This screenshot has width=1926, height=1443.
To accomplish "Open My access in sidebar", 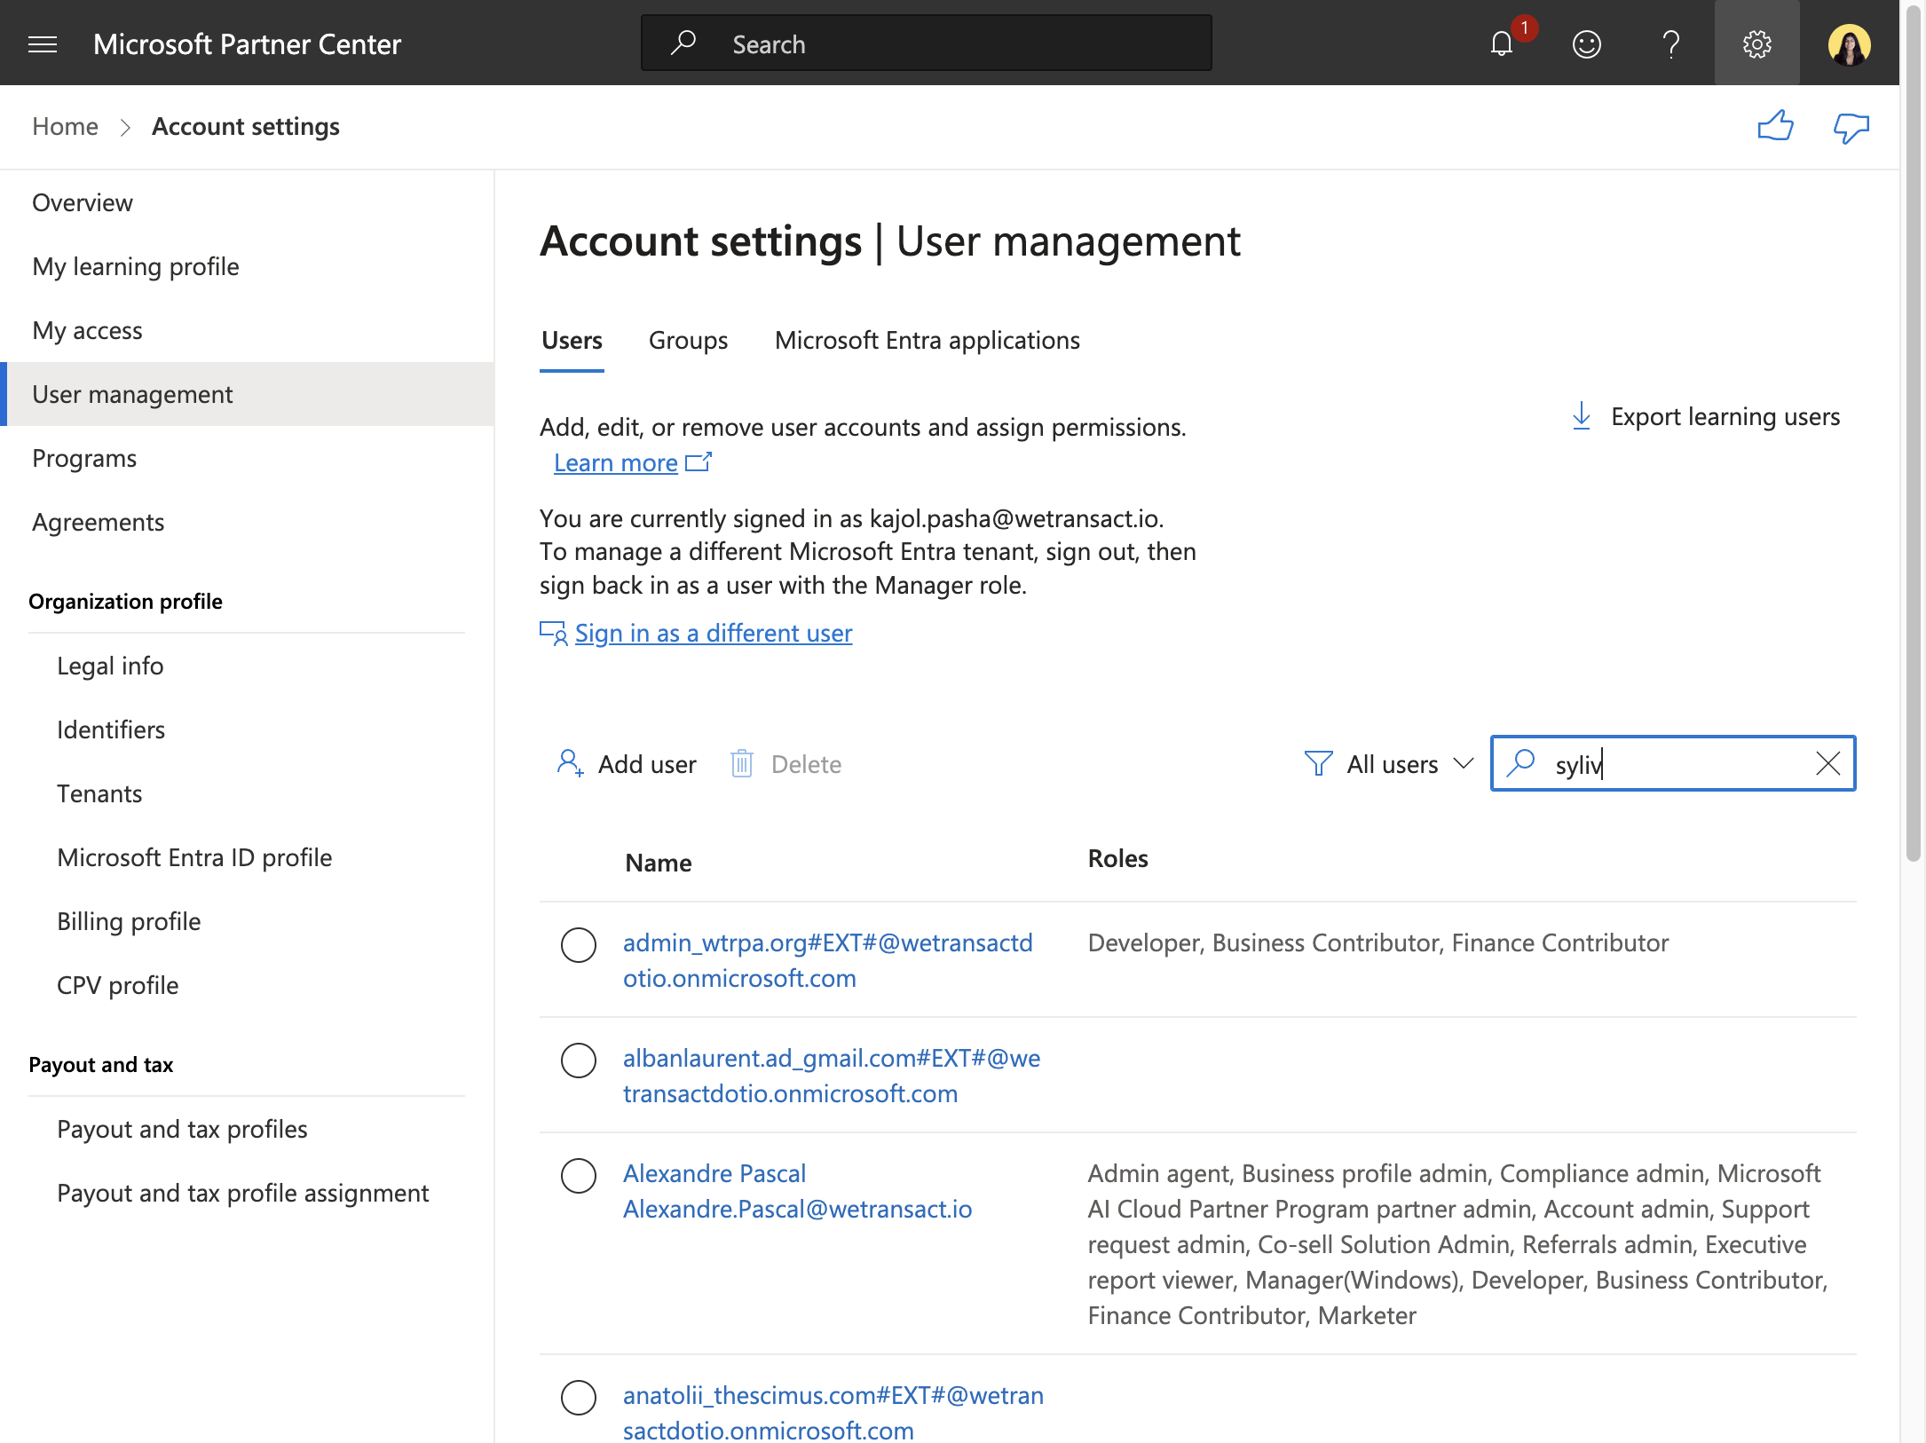I will click(87, 330).
